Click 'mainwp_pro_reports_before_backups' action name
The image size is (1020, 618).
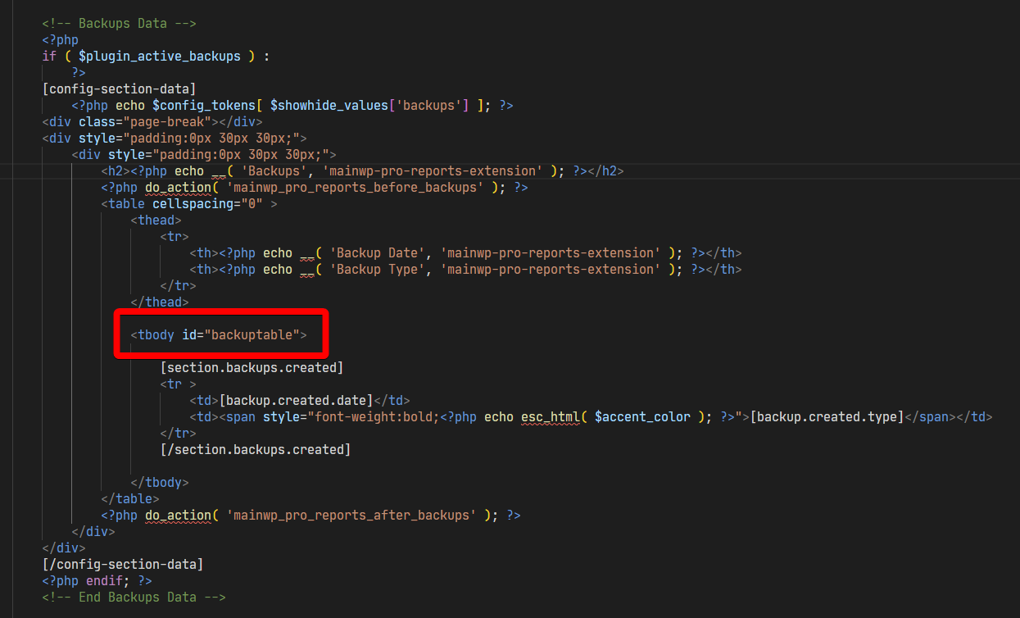point(355,187)
